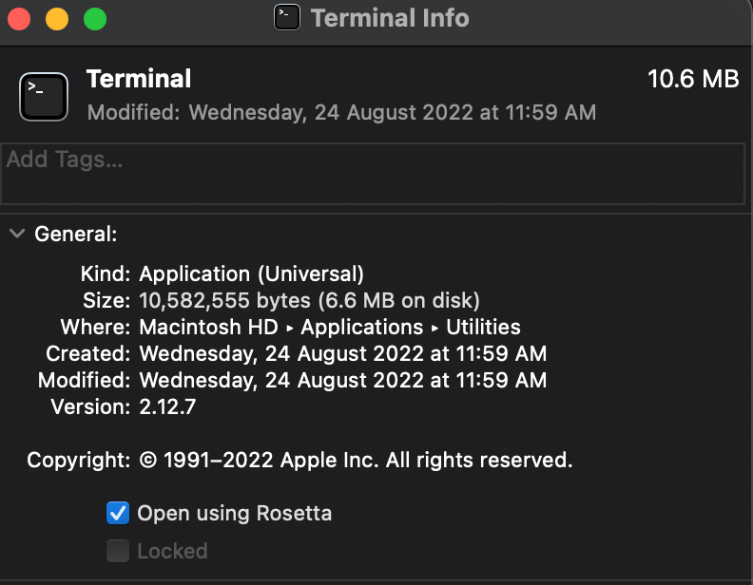Screen dimensions: 753x585
Task: Click the large Terminal app icon
Action: point(44,97)
